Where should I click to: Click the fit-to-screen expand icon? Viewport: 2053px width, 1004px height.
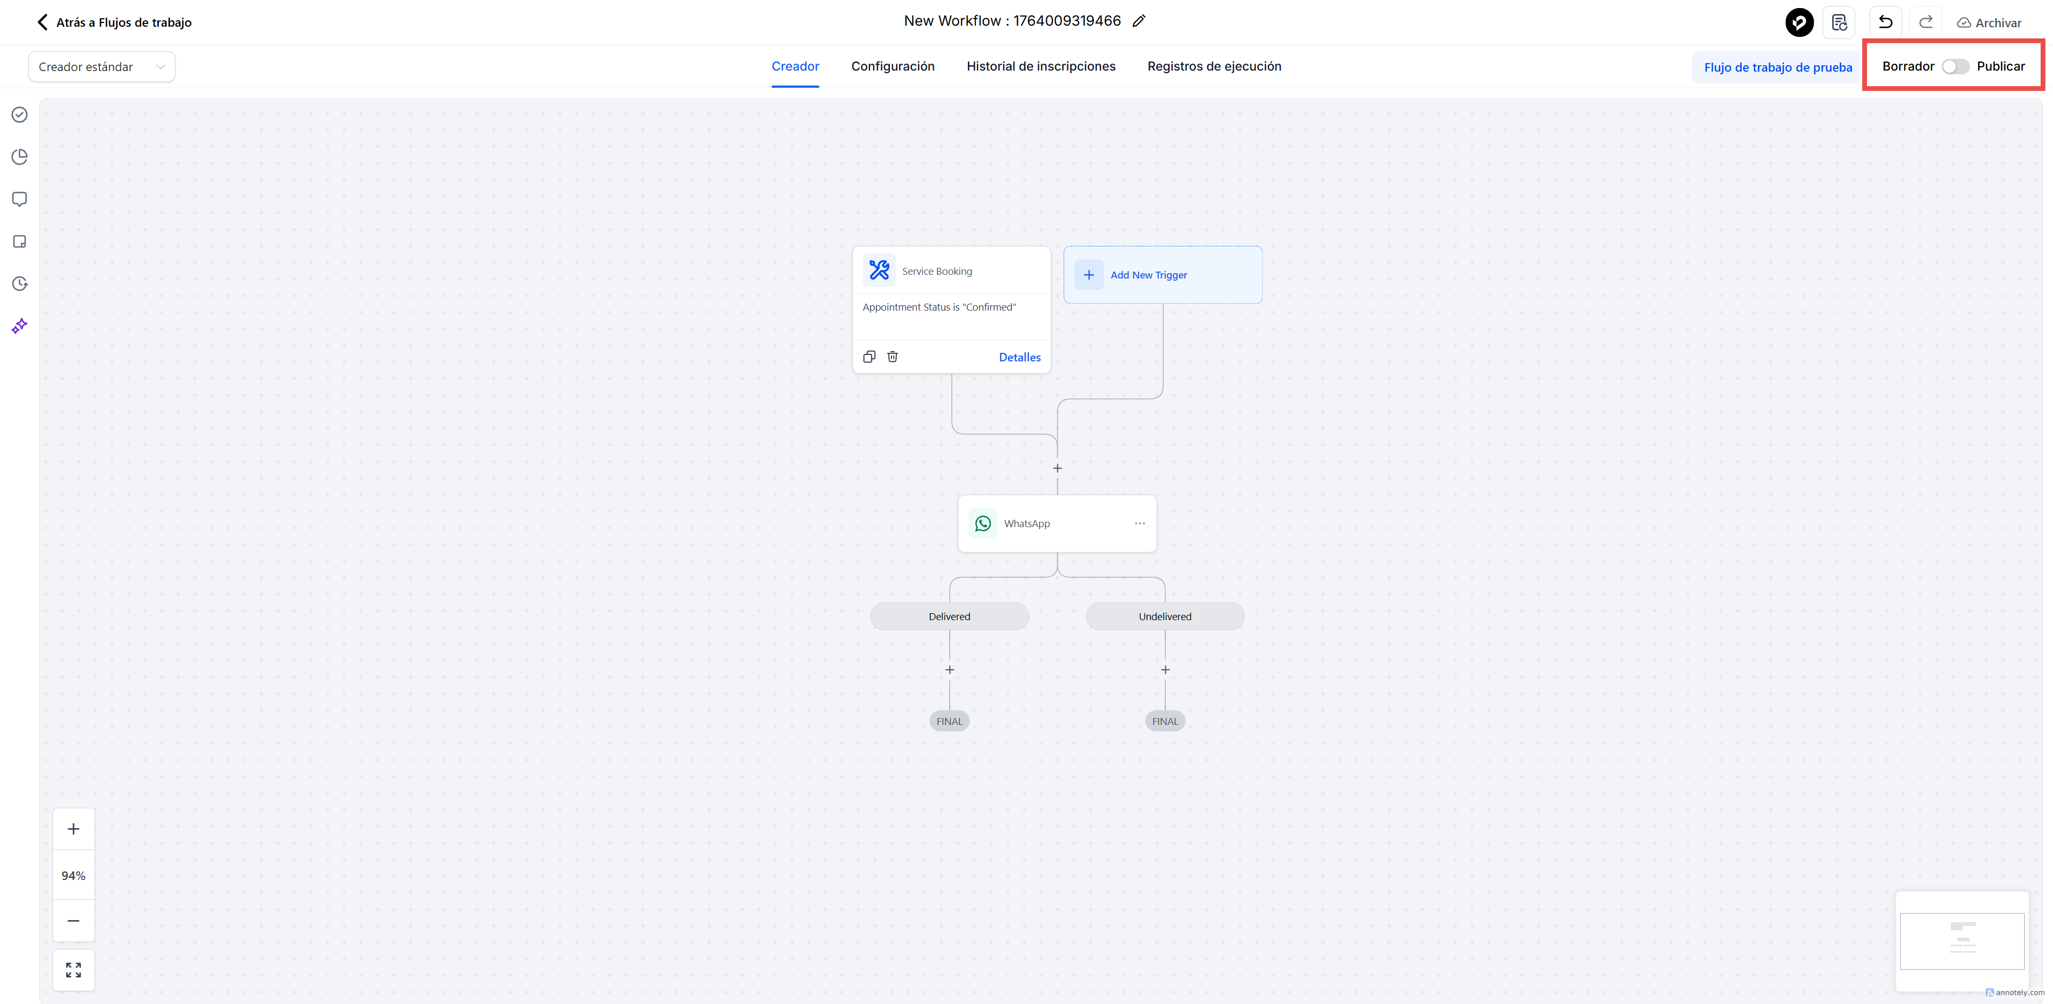pyautogui.click(x=73, y=970)
